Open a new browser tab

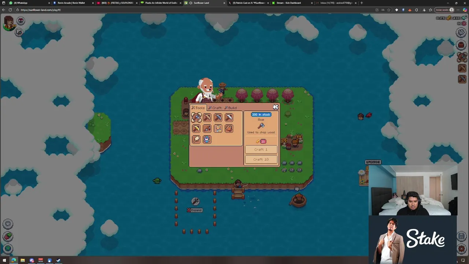point(362,3)
